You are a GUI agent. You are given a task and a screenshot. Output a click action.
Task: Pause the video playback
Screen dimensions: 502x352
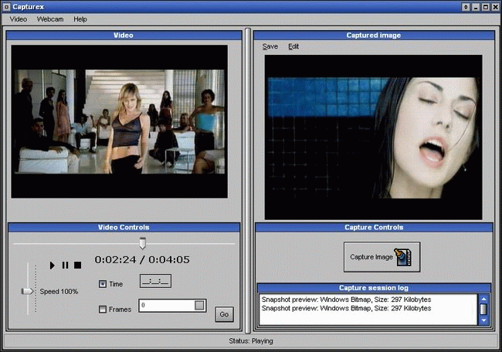point(65,265)
